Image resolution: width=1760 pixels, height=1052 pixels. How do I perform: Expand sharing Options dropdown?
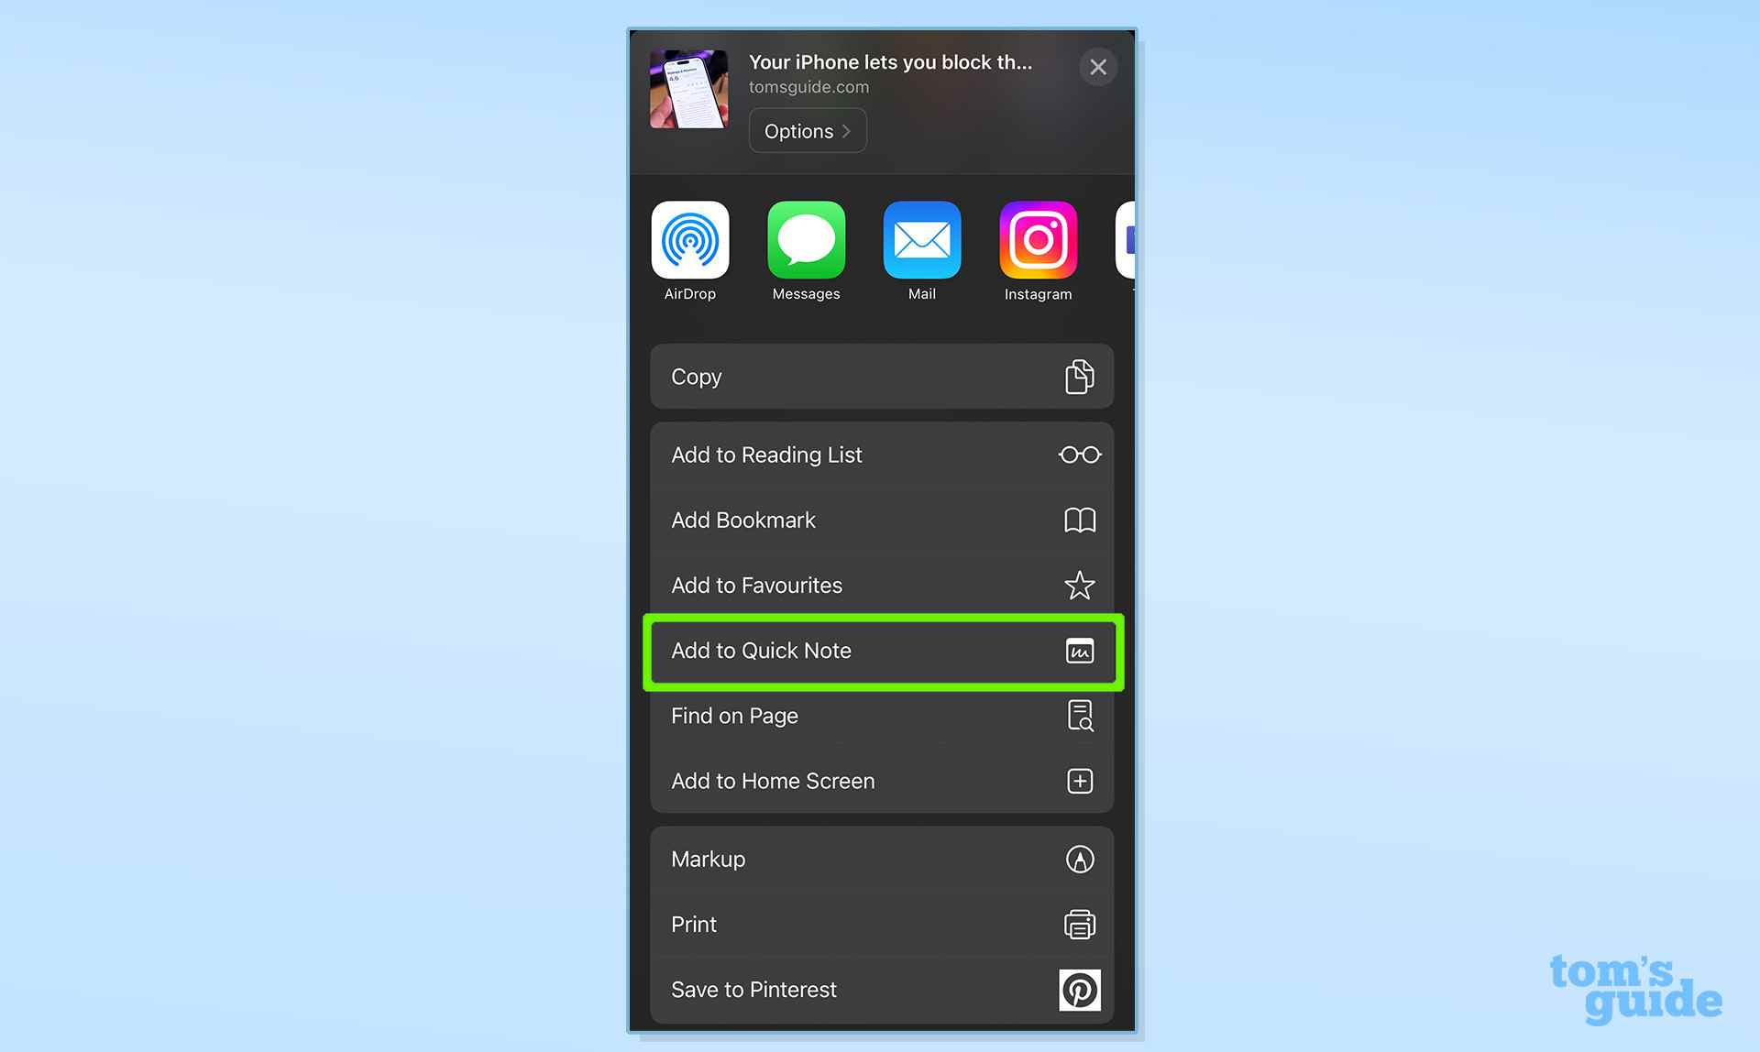tap(807, 130)
